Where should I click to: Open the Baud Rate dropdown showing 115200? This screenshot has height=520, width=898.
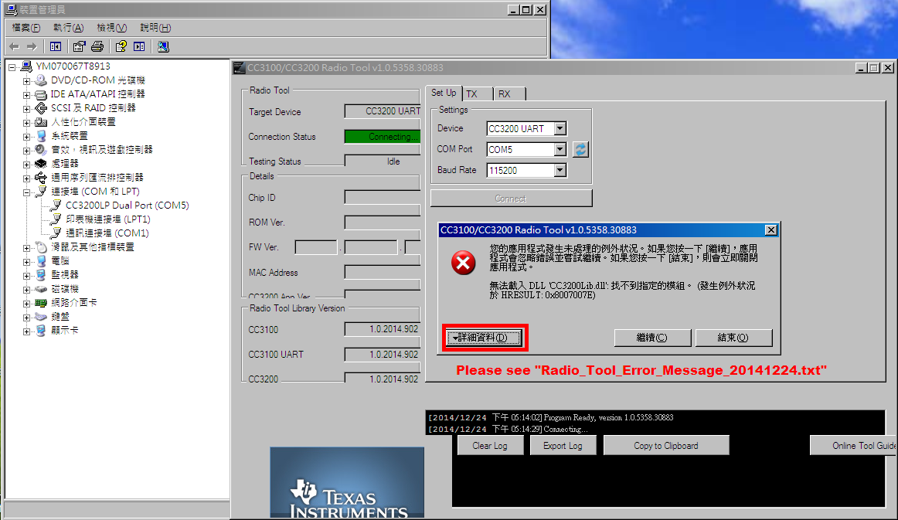(x=560, y=170)
